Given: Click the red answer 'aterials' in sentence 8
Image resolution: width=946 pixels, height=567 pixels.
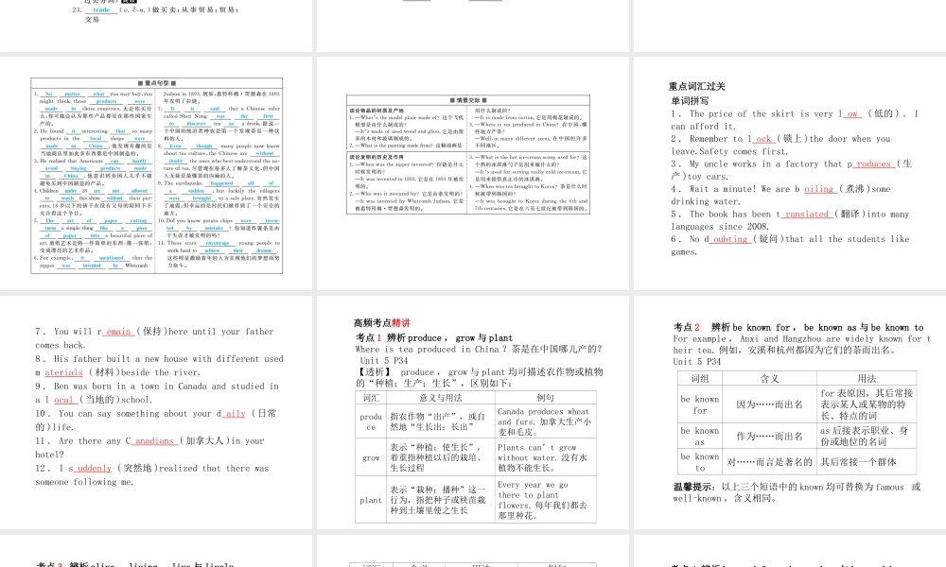Looking at the screenshot, I should click(x=63, y=372).
